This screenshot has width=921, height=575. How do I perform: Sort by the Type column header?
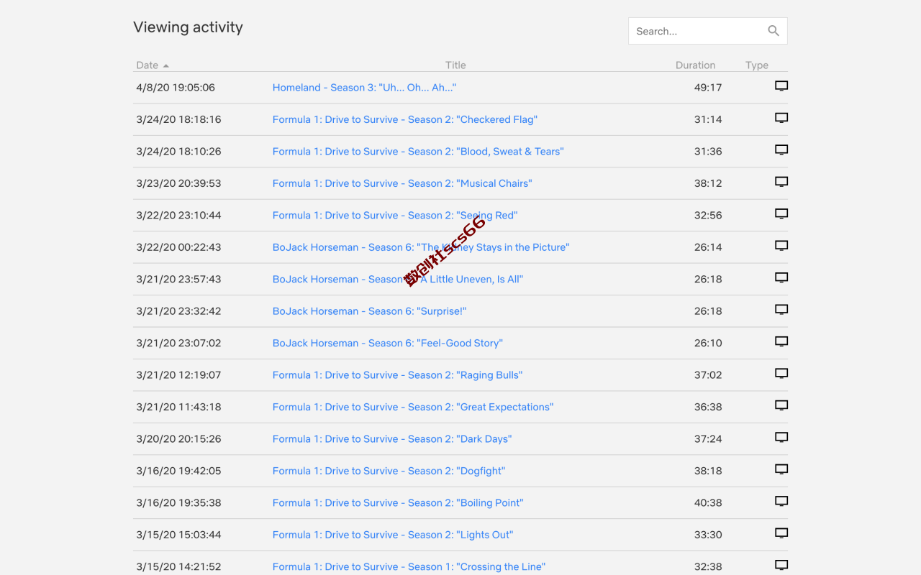757,65
